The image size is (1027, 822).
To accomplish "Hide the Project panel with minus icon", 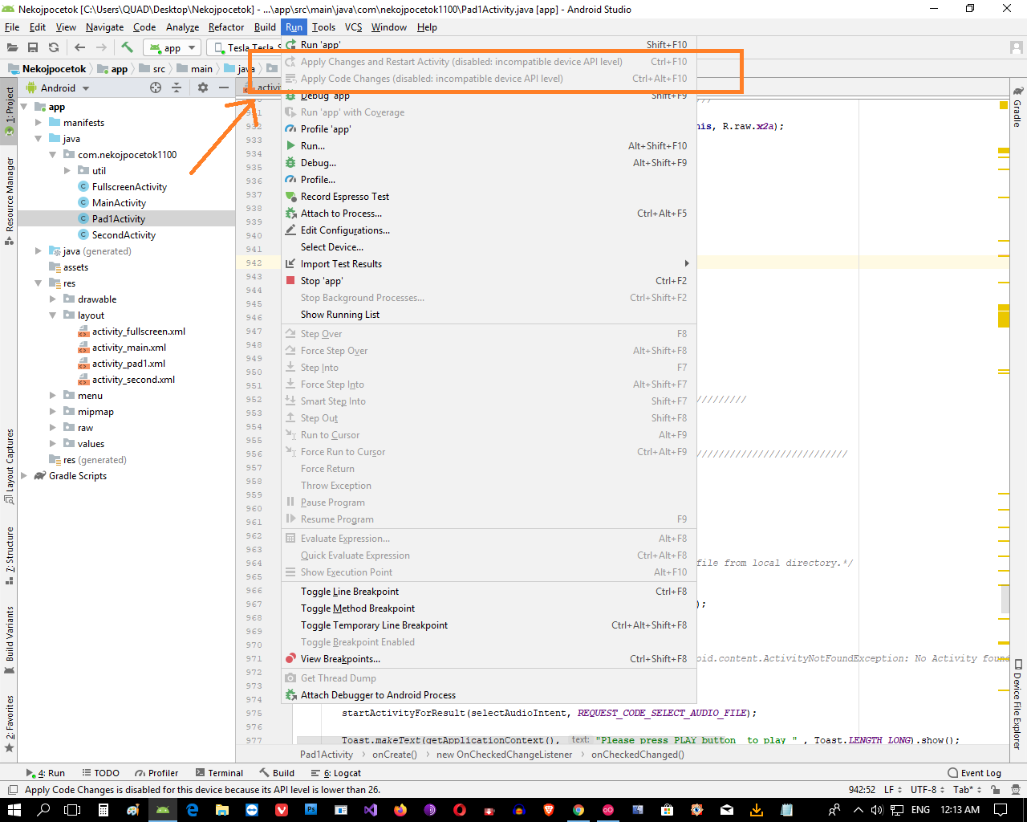I will point(224,87).
